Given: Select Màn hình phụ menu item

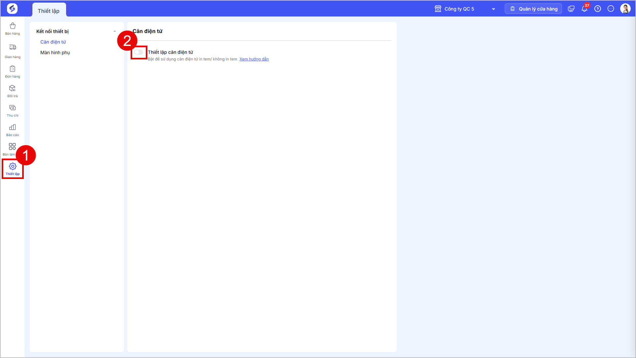Looking at the screenshot, I should (55, 53).
